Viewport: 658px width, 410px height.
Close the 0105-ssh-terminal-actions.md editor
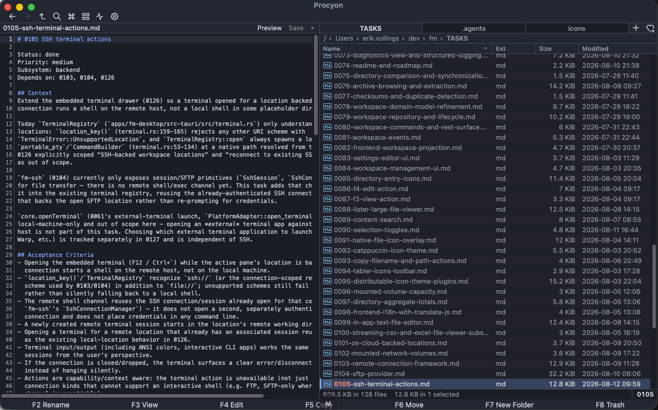click(313, 28)
